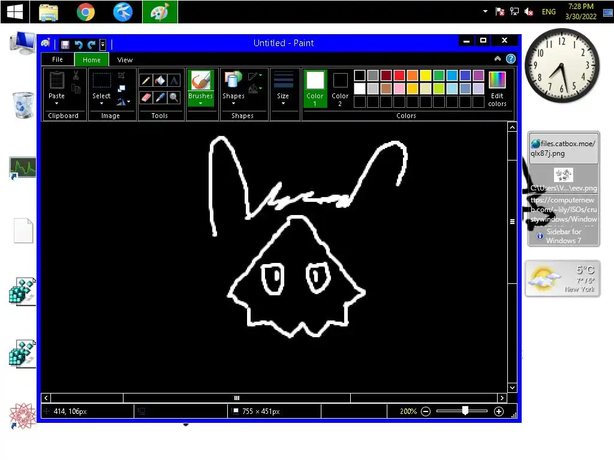Screen dimensions: 614x460
Task: Click ENG language indicator in taskbar
Action: click(x=549, y=12)
